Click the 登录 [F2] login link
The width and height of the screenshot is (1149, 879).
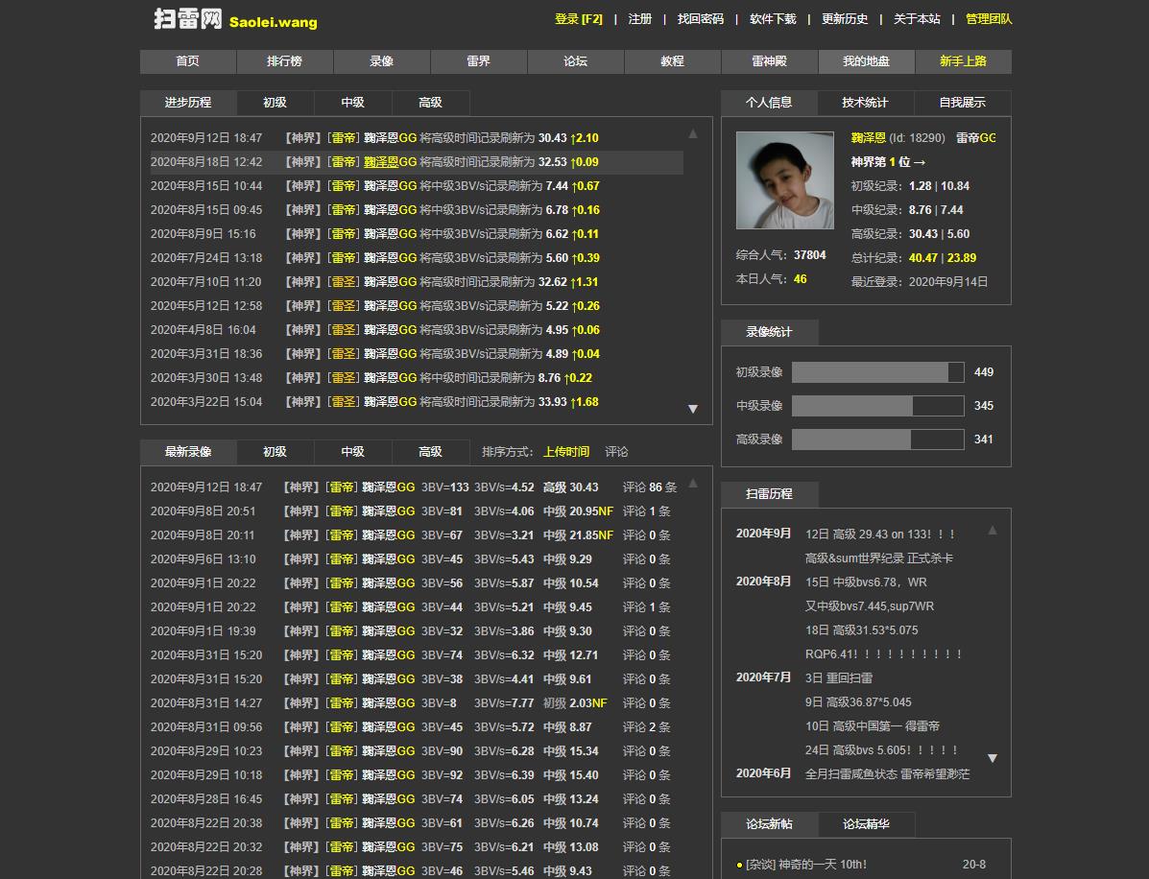(x=579, y=19)
